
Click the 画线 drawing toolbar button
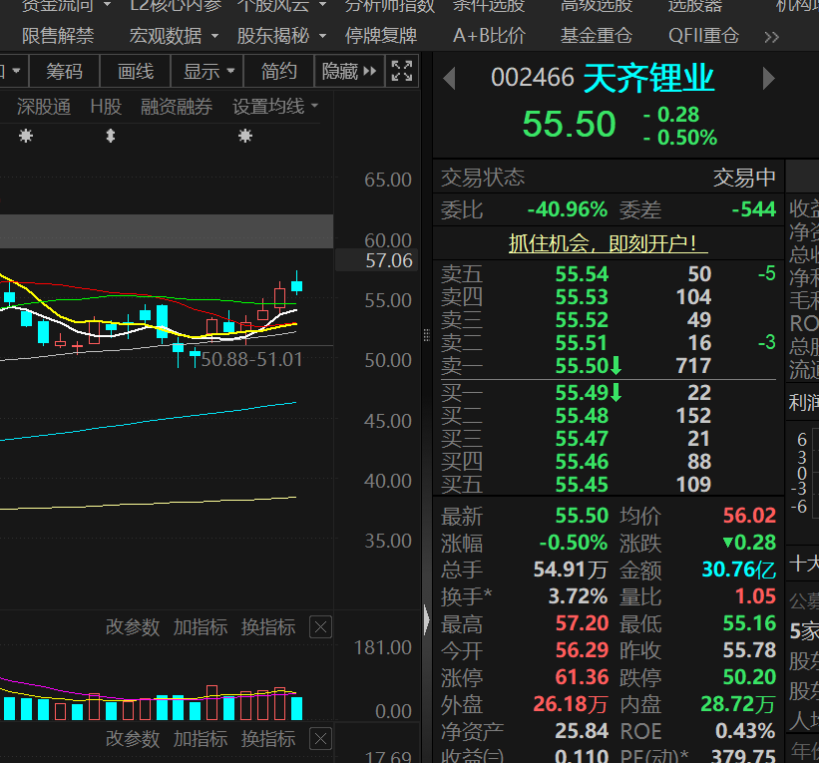136,71
